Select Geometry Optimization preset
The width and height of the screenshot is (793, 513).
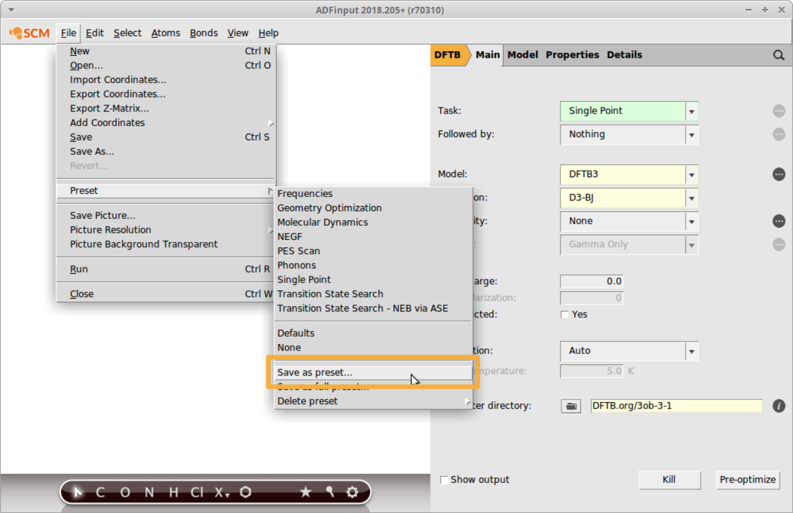373,208
